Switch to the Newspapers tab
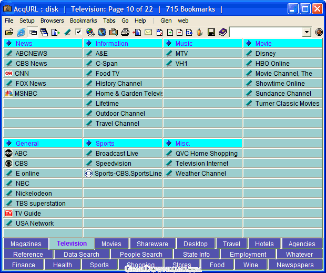Image resolution: width=326 pixels, height=273 pixels. (295, 265)
